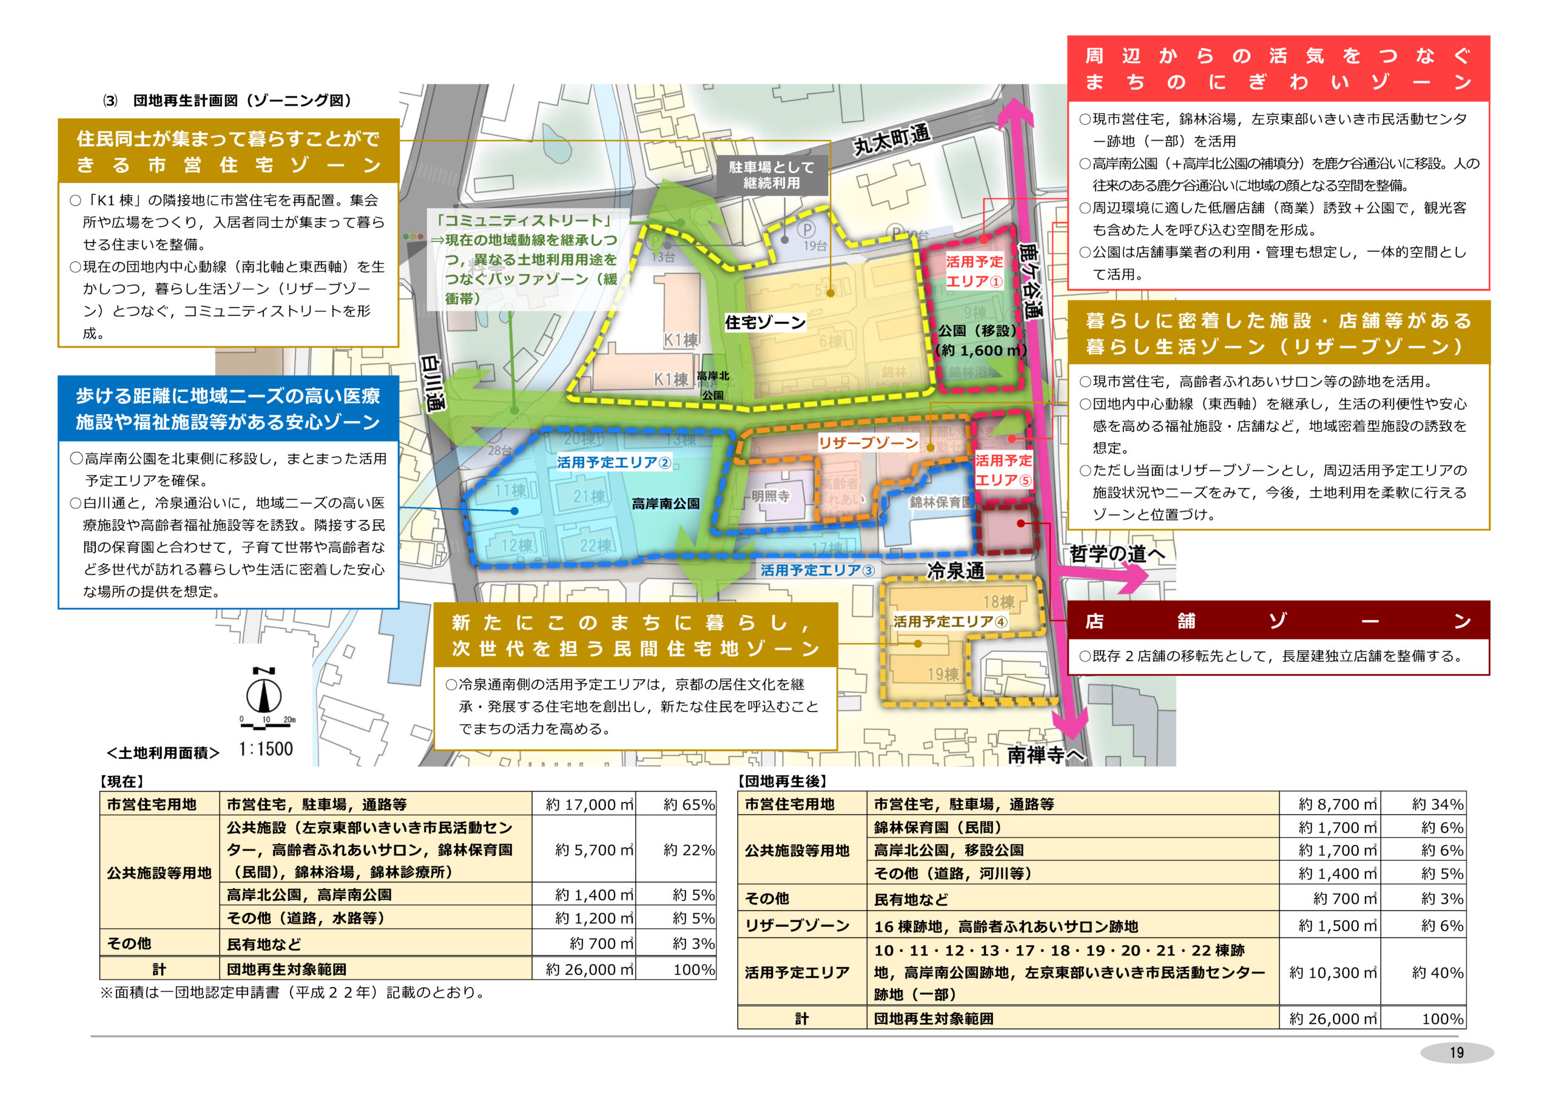1553x1098 pixels.
Task: Click the リザーブゾーン row header in table
Action: (802, 925)
